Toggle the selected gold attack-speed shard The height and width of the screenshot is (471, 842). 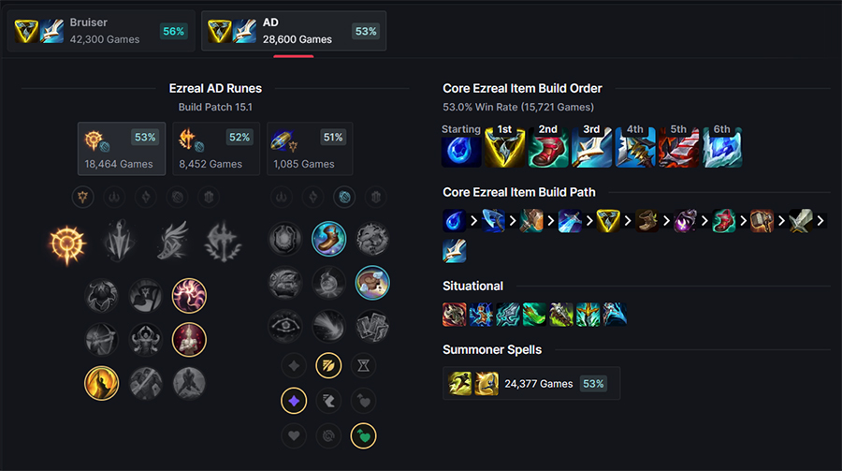click(328, 365)
